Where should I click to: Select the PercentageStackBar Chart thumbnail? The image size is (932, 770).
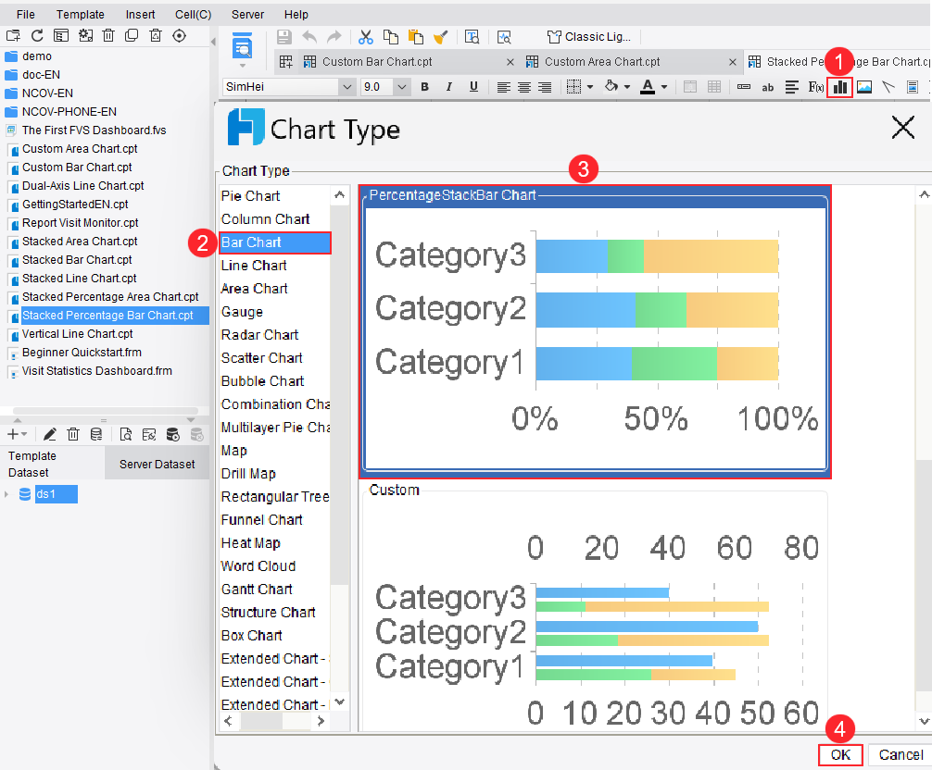tap(595, 332)
